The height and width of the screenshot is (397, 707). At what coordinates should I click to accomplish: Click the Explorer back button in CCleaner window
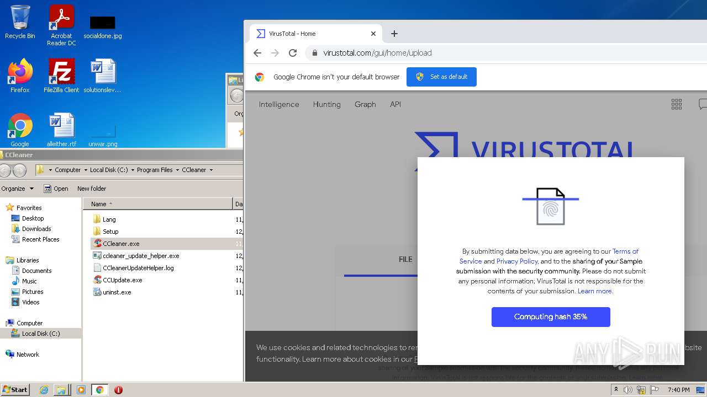pos(6,170)
